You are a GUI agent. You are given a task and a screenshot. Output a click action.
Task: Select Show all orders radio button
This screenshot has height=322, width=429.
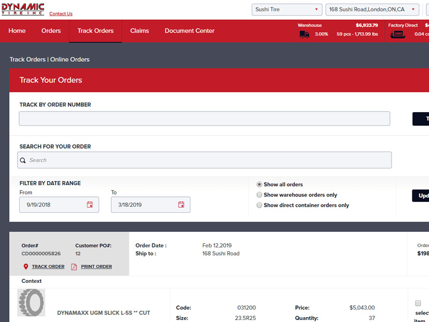click(x=259, y=184)
